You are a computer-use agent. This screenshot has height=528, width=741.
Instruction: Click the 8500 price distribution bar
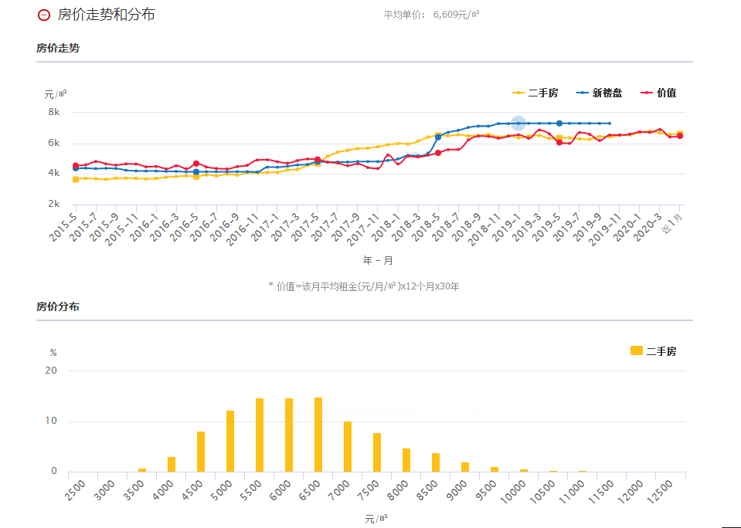pyautogui.click(x=436, y=462)
